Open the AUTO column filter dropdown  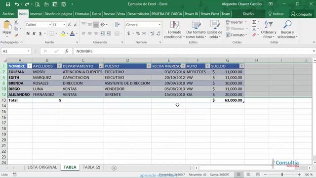(207, 66)
